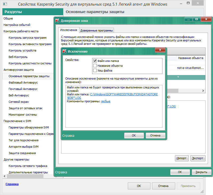Image resolution: width=213 pixels, height=195 pixels.
Task: Click the Разделы horizontal scrollbar thumb
Action: (25, 176)
